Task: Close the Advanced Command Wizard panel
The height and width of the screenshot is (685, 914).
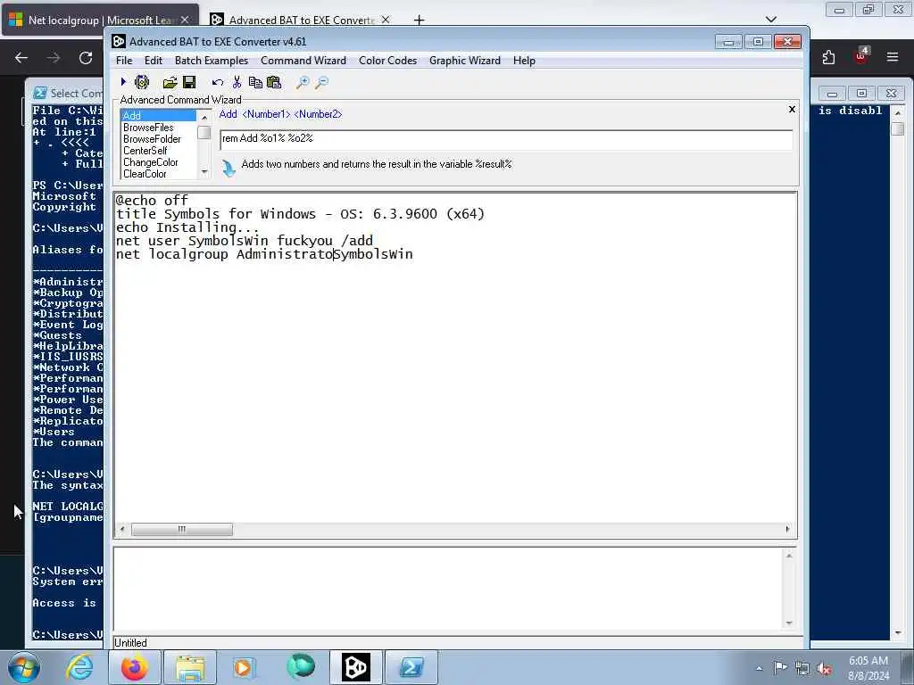Action: click(x=792, y=109)
